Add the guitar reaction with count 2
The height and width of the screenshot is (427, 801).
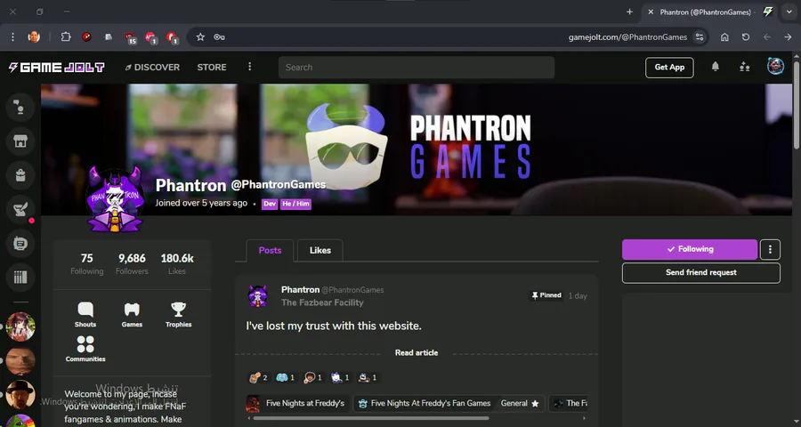point(258,377)
